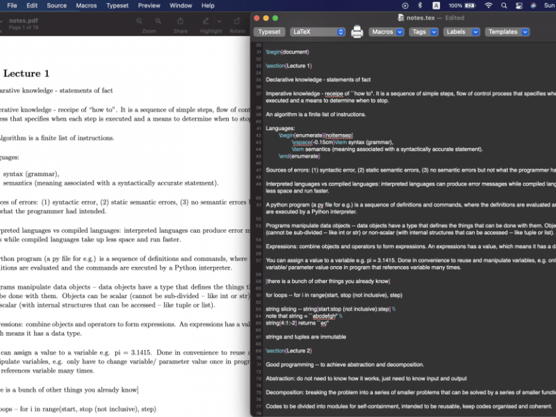
Task: Click the \section{Lecture 1} line in editor
Action: pos(288,66)
